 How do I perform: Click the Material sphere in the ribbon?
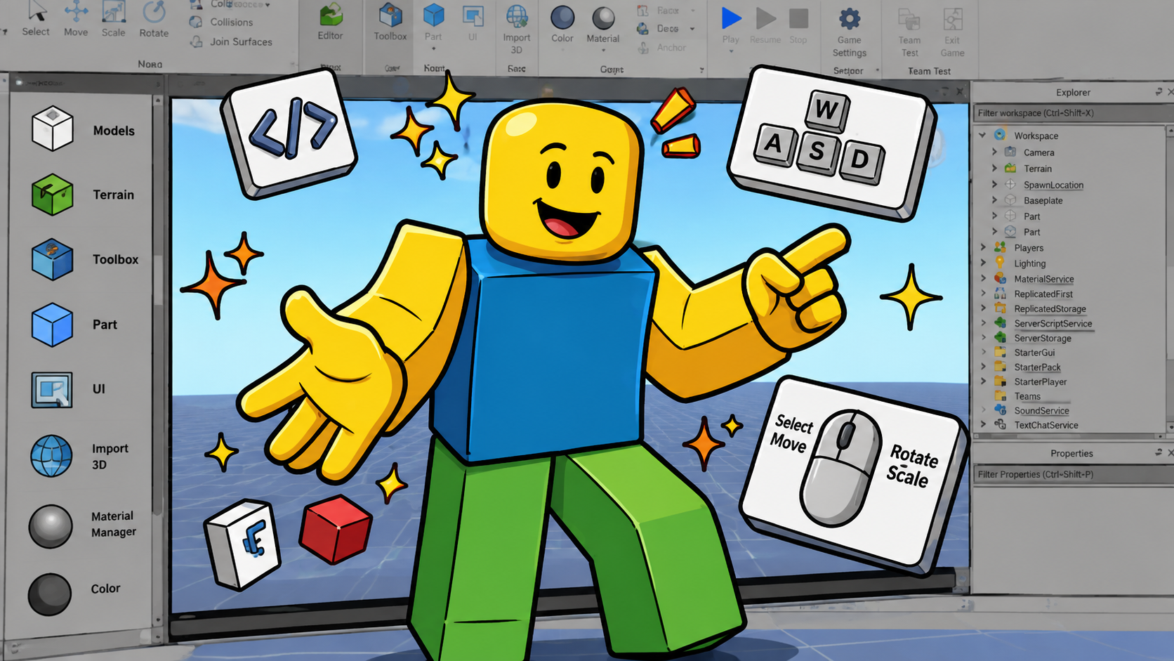[x=603, y=18]
